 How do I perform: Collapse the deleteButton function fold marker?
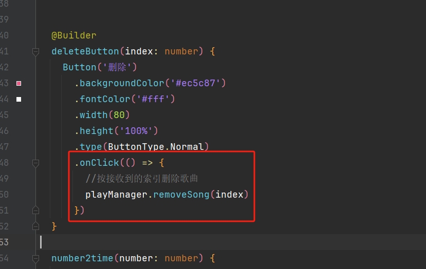tap(35, 51)
